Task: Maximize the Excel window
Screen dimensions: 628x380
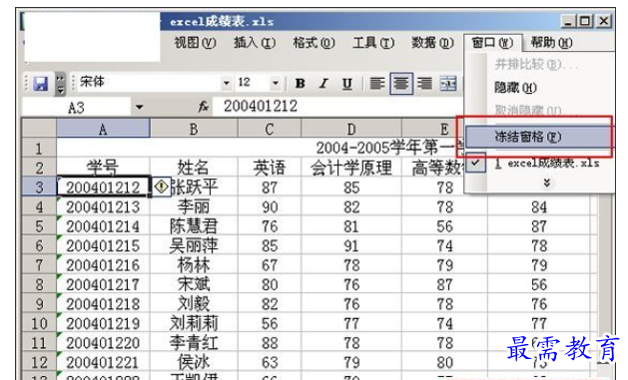Action: pyautogui.click(x=585, y=21)
